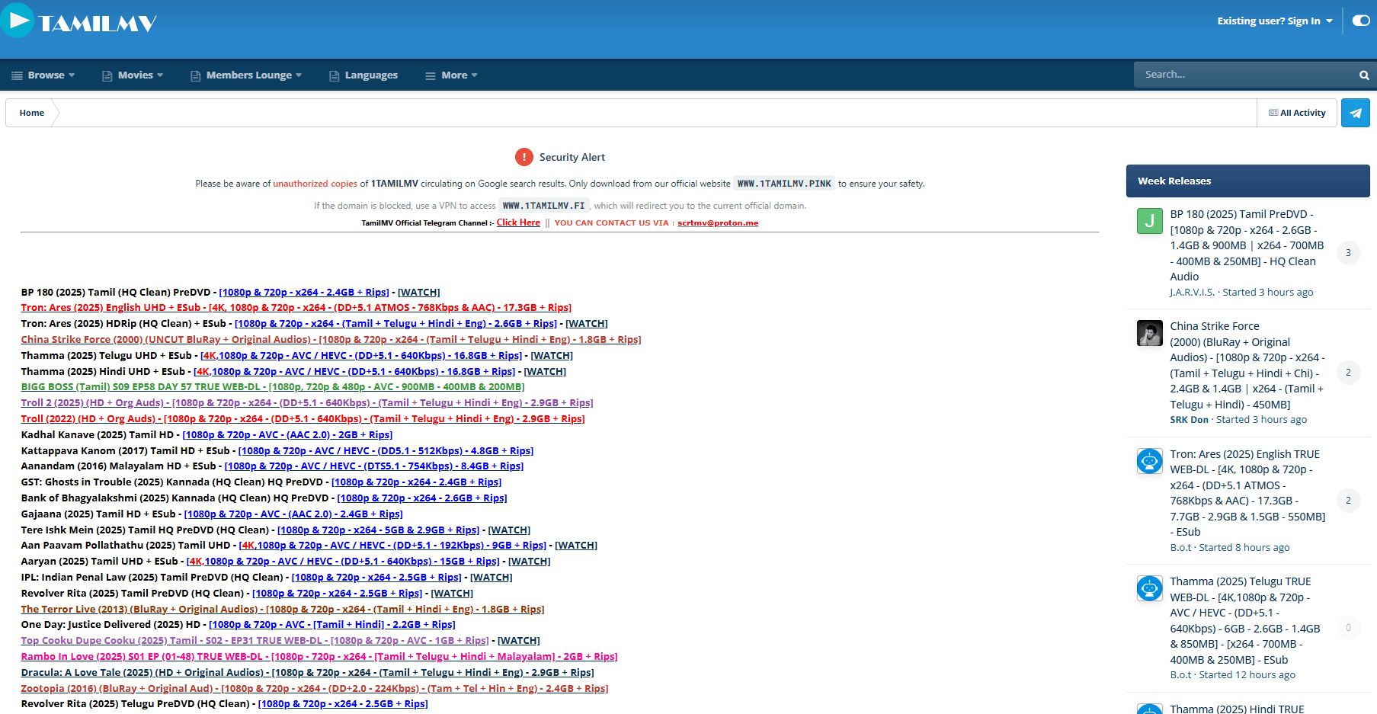This screenshot has width=1377, height=714.
Task: Click the red Security Alert exclamation icon
Action: pyautogui.click(x=524, y=157)
